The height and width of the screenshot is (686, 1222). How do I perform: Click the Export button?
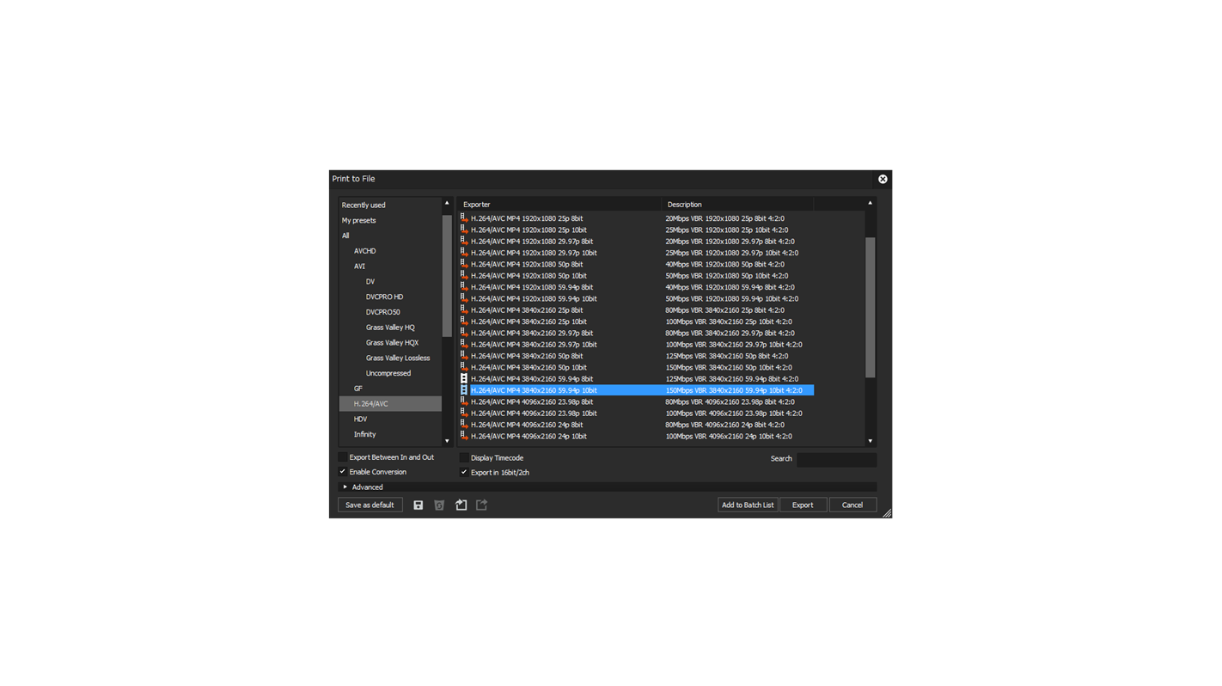click(x=803, y=505)
